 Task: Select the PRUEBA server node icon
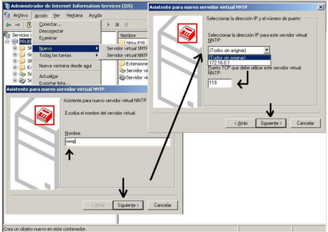15,42
